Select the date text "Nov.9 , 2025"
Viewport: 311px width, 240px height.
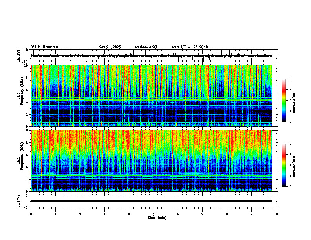pyautogui.click(x=110, y=47)
